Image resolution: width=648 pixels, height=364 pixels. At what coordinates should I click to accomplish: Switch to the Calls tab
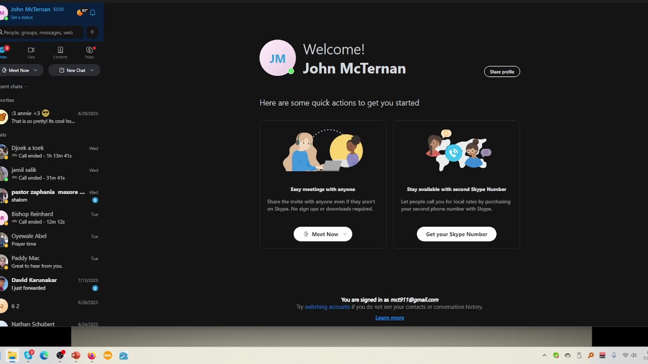pos(31,53)
